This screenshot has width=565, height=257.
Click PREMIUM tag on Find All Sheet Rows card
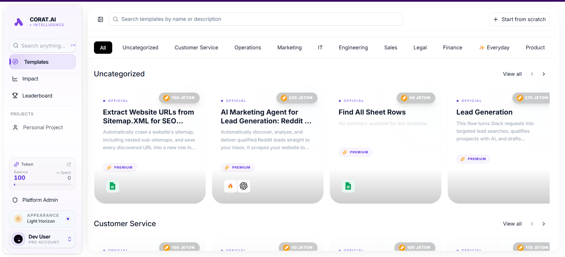click(x=356, y=152)
